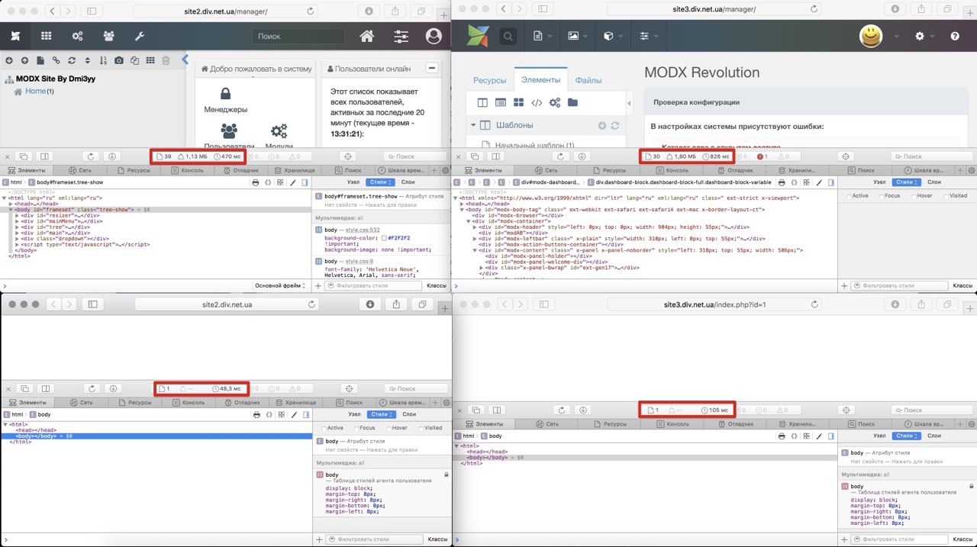
Task: Focus the Поиск field in site2 manager header
Action: click(x=298, y=36)
